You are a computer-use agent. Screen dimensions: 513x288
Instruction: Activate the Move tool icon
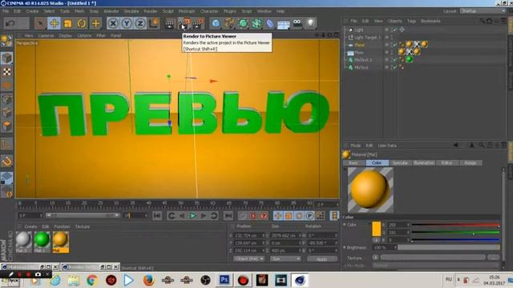tap(54, 23)
